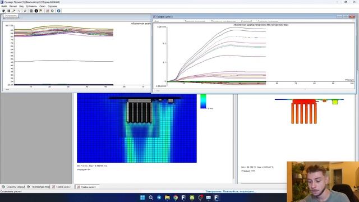Click the toolbar icon left of document icon
Image resolution: width=359 pixels, height=202 pixels.
coord(25,11)
